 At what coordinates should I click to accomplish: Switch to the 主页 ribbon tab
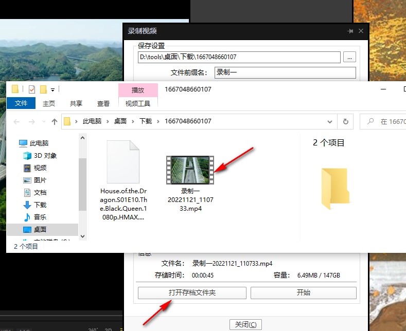click(x=49, y=103)
